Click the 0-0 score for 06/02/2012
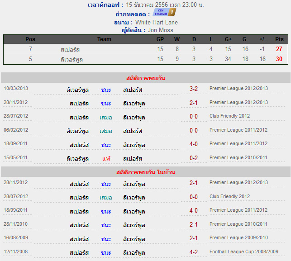 [194, 130]
